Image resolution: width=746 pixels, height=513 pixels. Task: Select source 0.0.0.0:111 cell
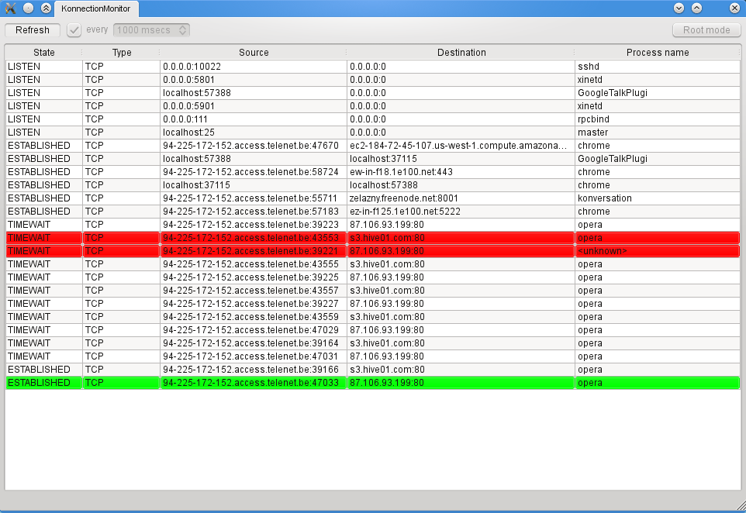[x=254, y=119]
